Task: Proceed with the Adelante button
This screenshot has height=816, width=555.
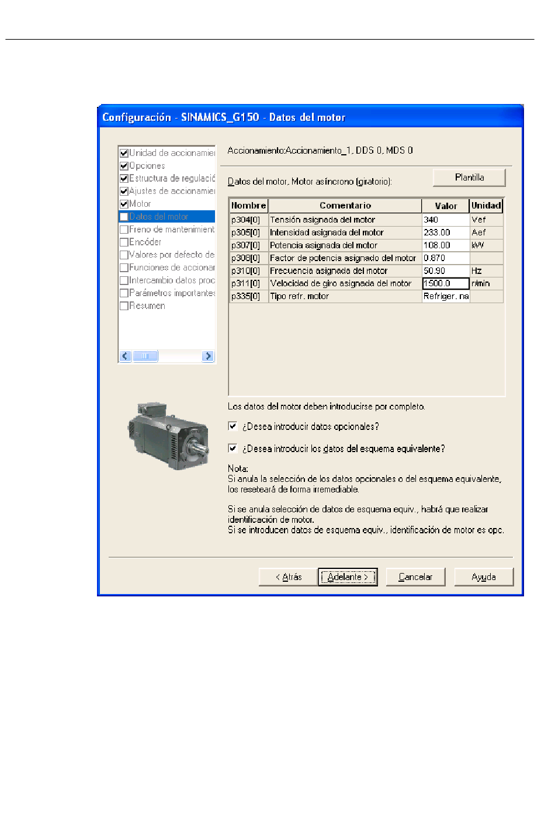Action: (x=348, y=577)
